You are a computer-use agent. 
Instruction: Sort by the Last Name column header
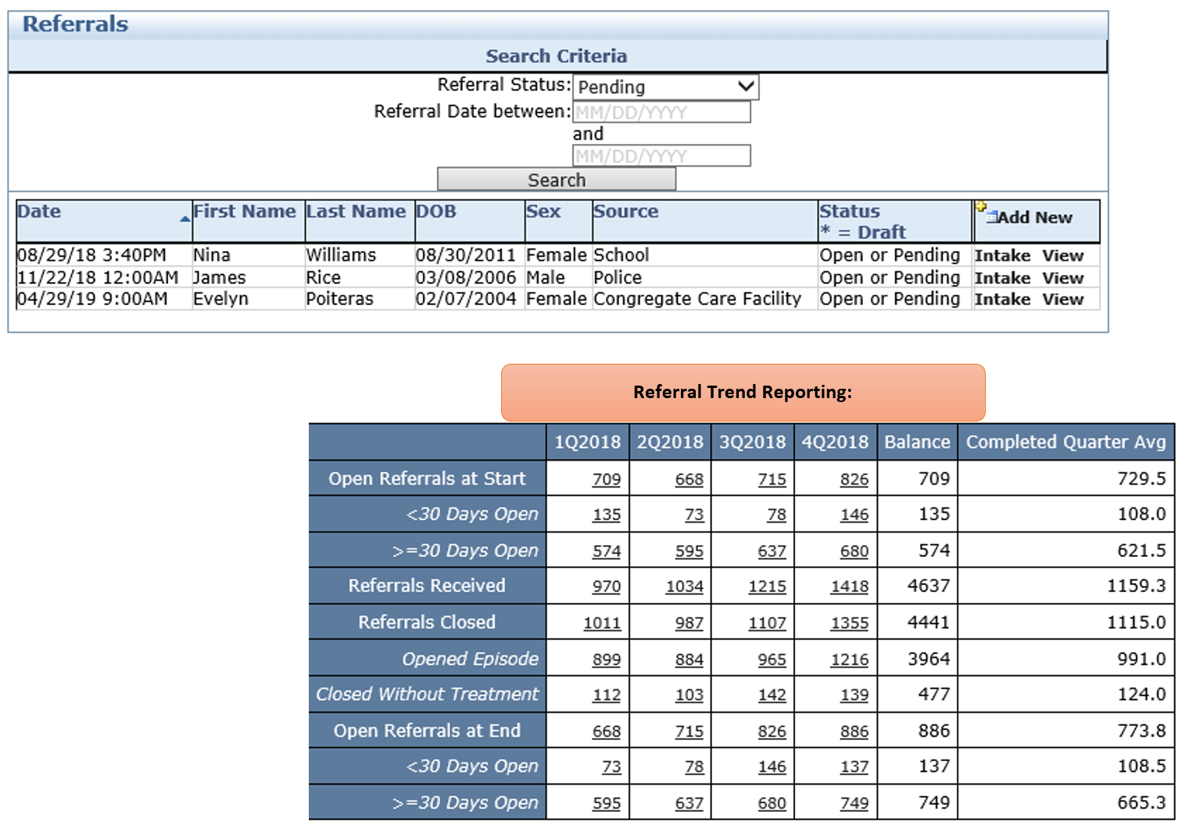tap(356, 211)
